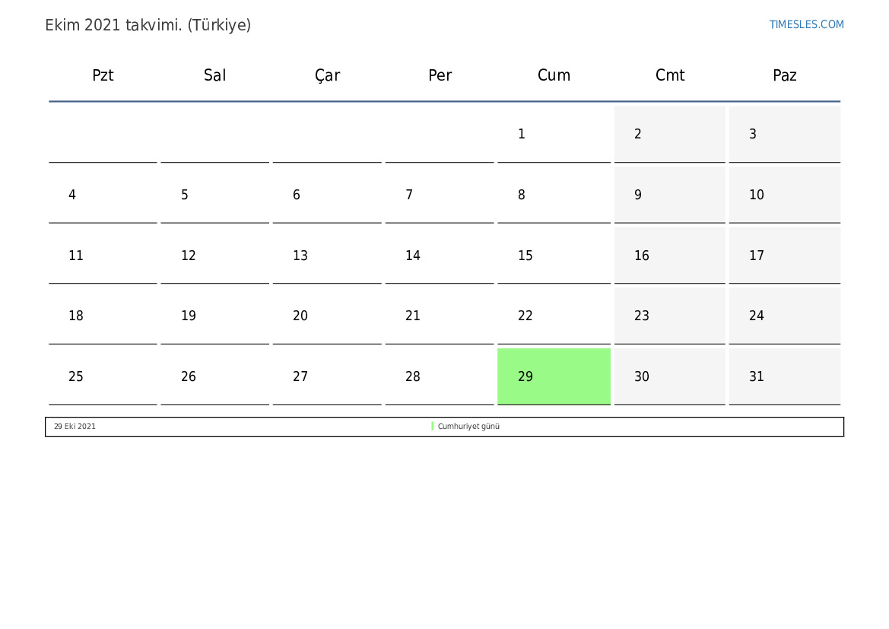
Task: Open the TIMESLES.COM link
Action: point(806,24)
